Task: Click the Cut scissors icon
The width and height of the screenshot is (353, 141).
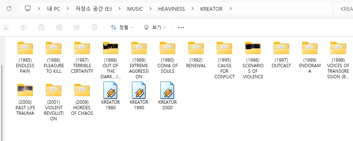Action: tap(6, 27)
